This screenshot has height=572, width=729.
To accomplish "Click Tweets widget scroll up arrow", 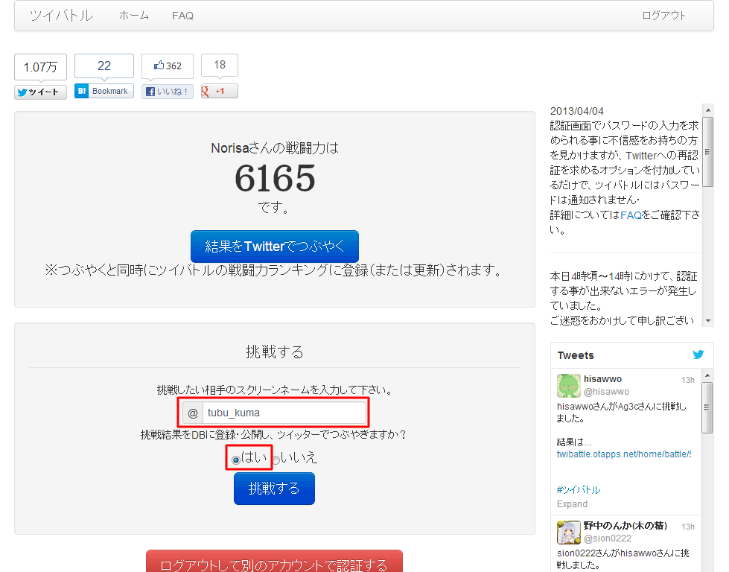I will point(707,375).
